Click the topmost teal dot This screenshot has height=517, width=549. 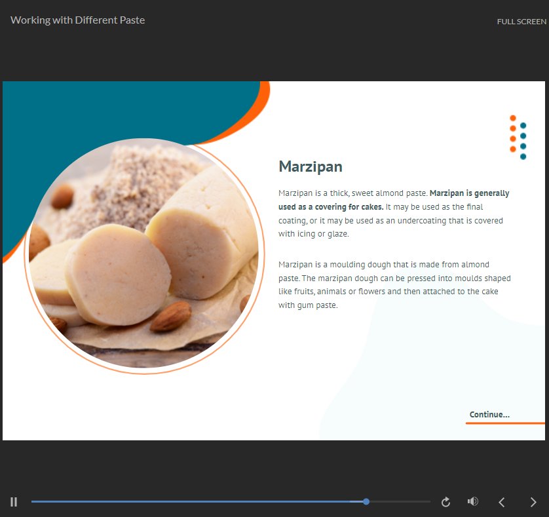click(523, 125)
